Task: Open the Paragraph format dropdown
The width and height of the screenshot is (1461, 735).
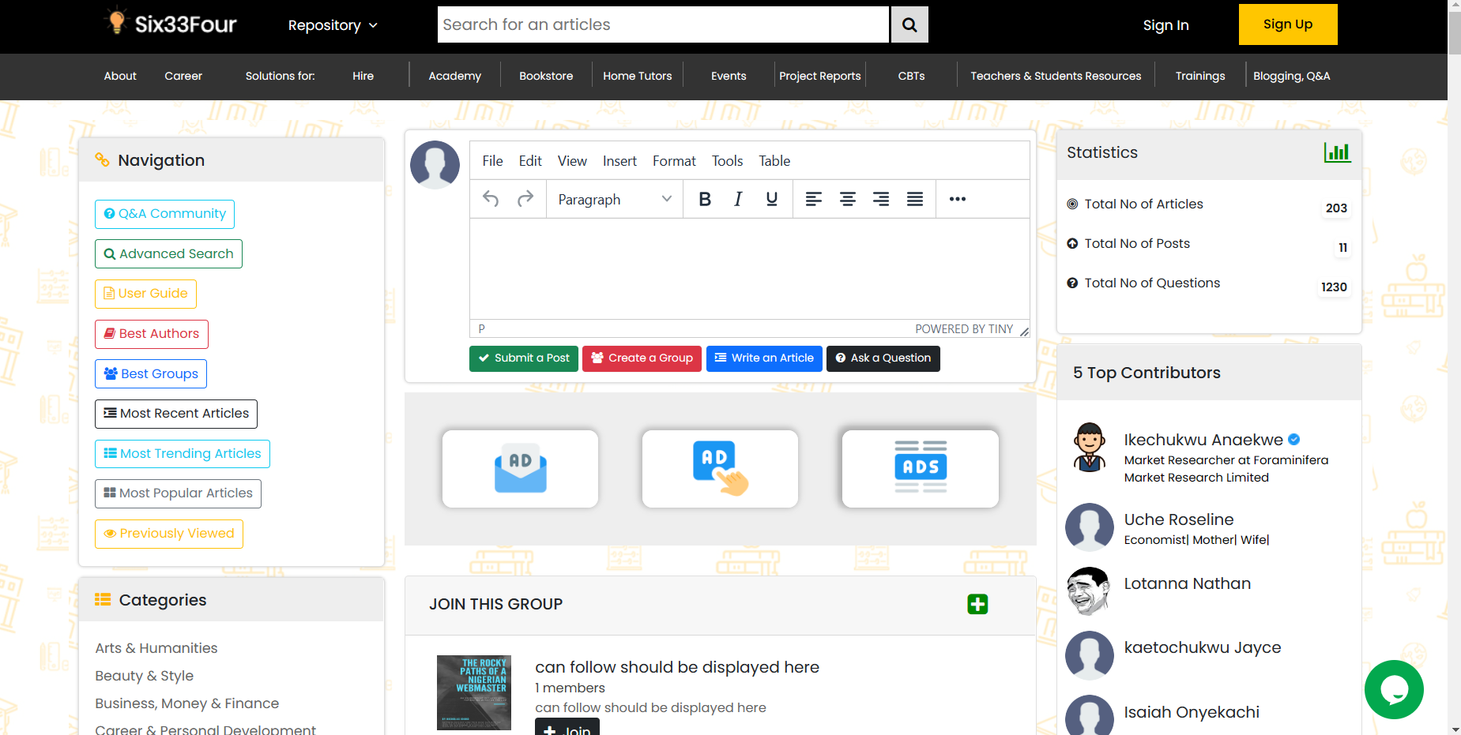Action: [x=614, y=200]
